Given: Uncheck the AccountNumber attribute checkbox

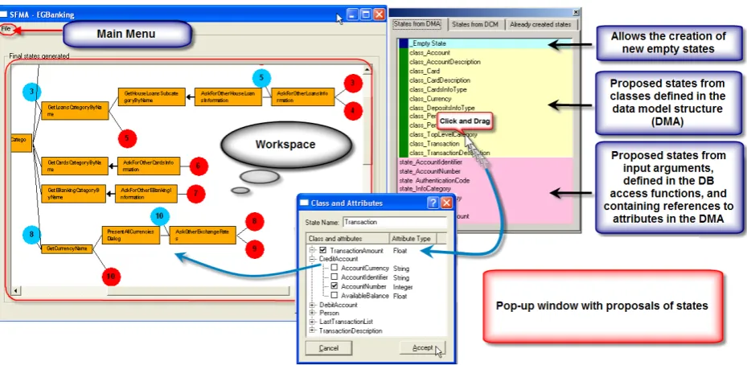Looking at the screenshot, I should click(335, 286).
